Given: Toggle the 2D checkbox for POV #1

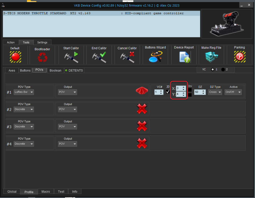Looking at the screenshot, I should click(x=168, y=92).
